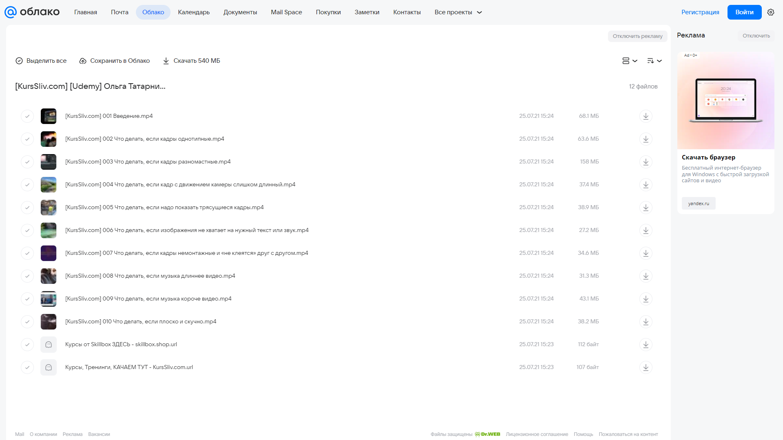
Task: Click the Войти button
Action: tap(744, 12)
